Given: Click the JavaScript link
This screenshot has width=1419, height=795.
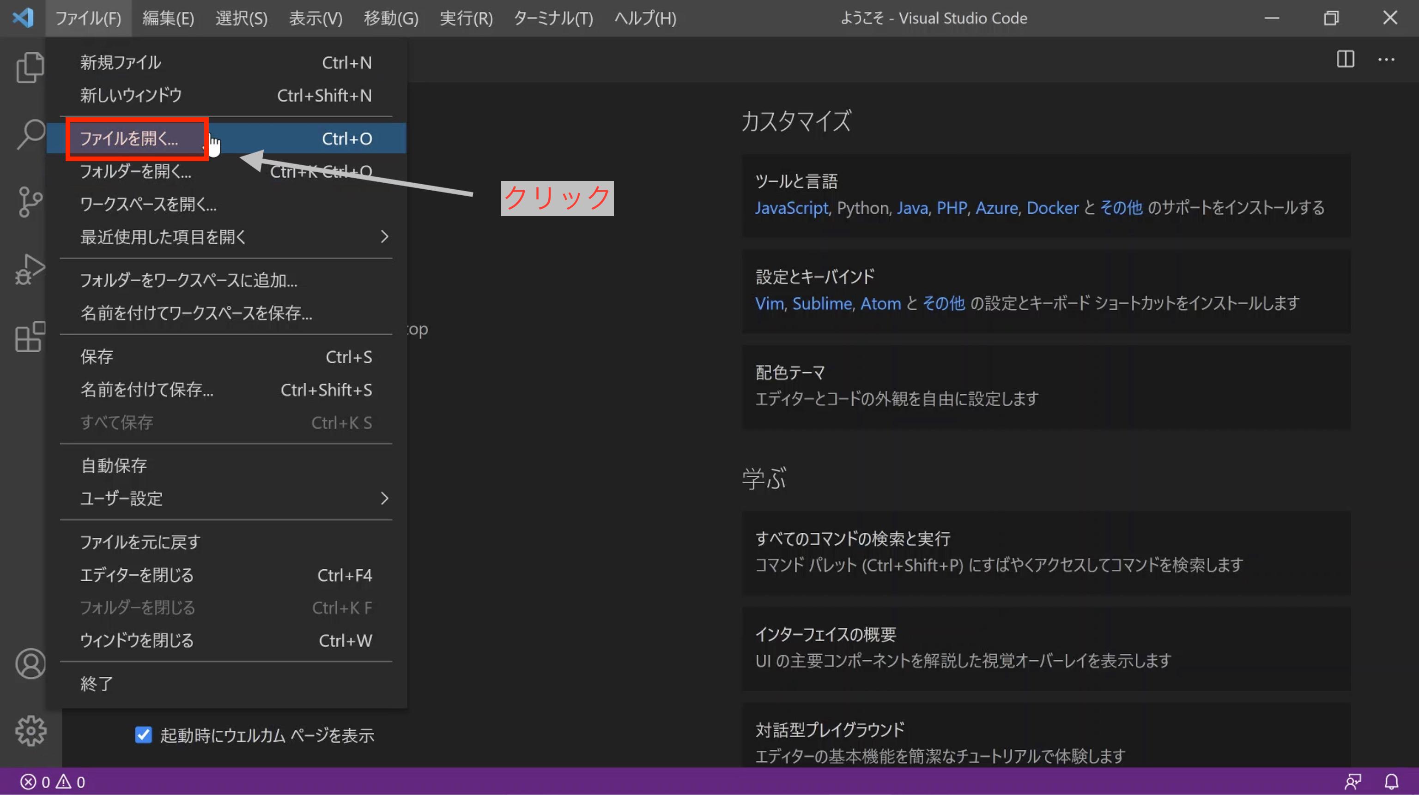Looking at the screenshot, I should tap(791, 208).
